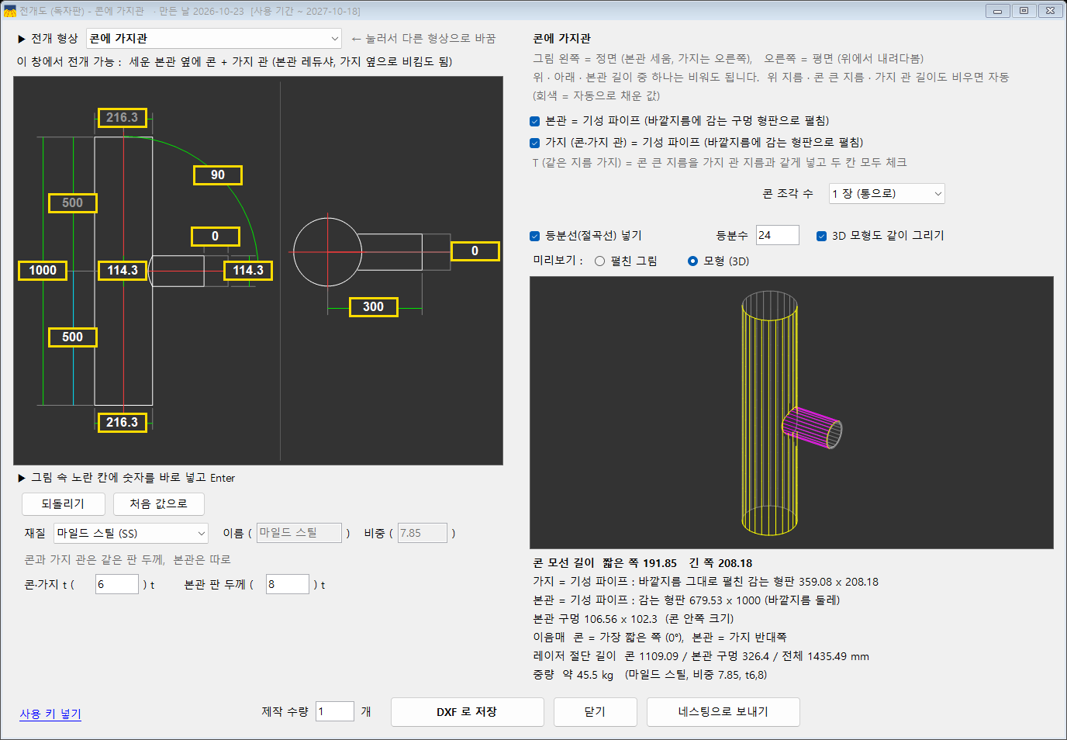Click the upper 500 length box

[73, 203]
